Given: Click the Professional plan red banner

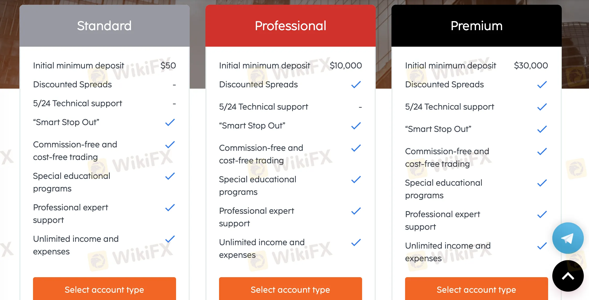Looking at the screenshot, I should pos(290,25).
